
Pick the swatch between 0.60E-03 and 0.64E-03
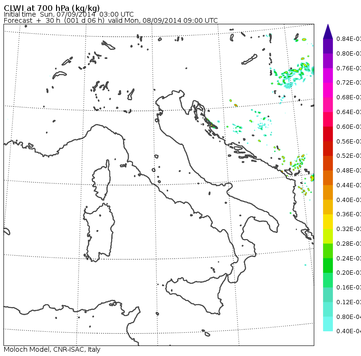328,119
